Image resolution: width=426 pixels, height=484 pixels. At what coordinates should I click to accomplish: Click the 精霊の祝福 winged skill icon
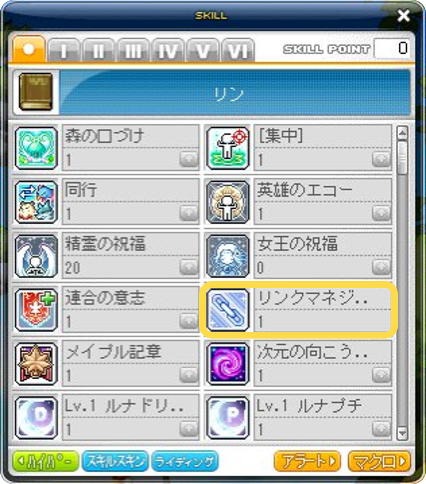[x=36, y=256]
